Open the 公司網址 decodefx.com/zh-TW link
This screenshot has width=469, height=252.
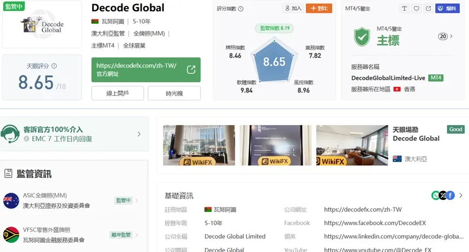tap(363, 210)
